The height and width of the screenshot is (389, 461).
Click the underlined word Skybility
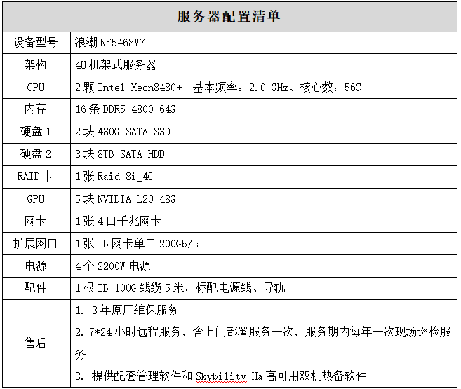[x=220, y=376]
